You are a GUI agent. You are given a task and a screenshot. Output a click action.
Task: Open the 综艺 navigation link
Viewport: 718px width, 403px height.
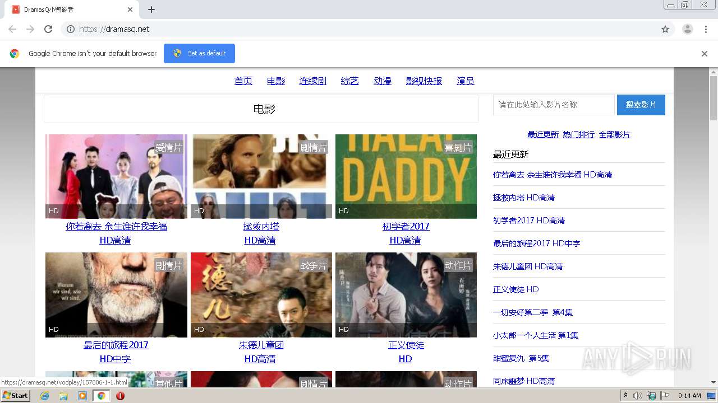350,81
